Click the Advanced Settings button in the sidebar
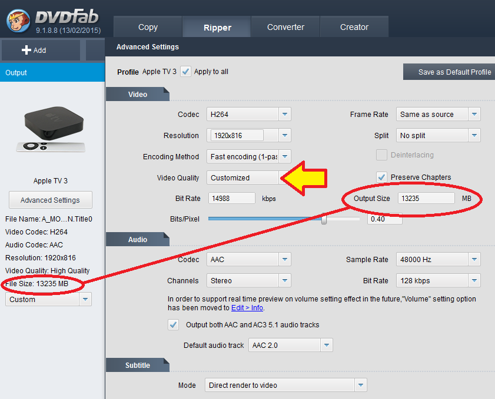The width and height of the screenshot is (495, 399). click(x=51, y=200)
